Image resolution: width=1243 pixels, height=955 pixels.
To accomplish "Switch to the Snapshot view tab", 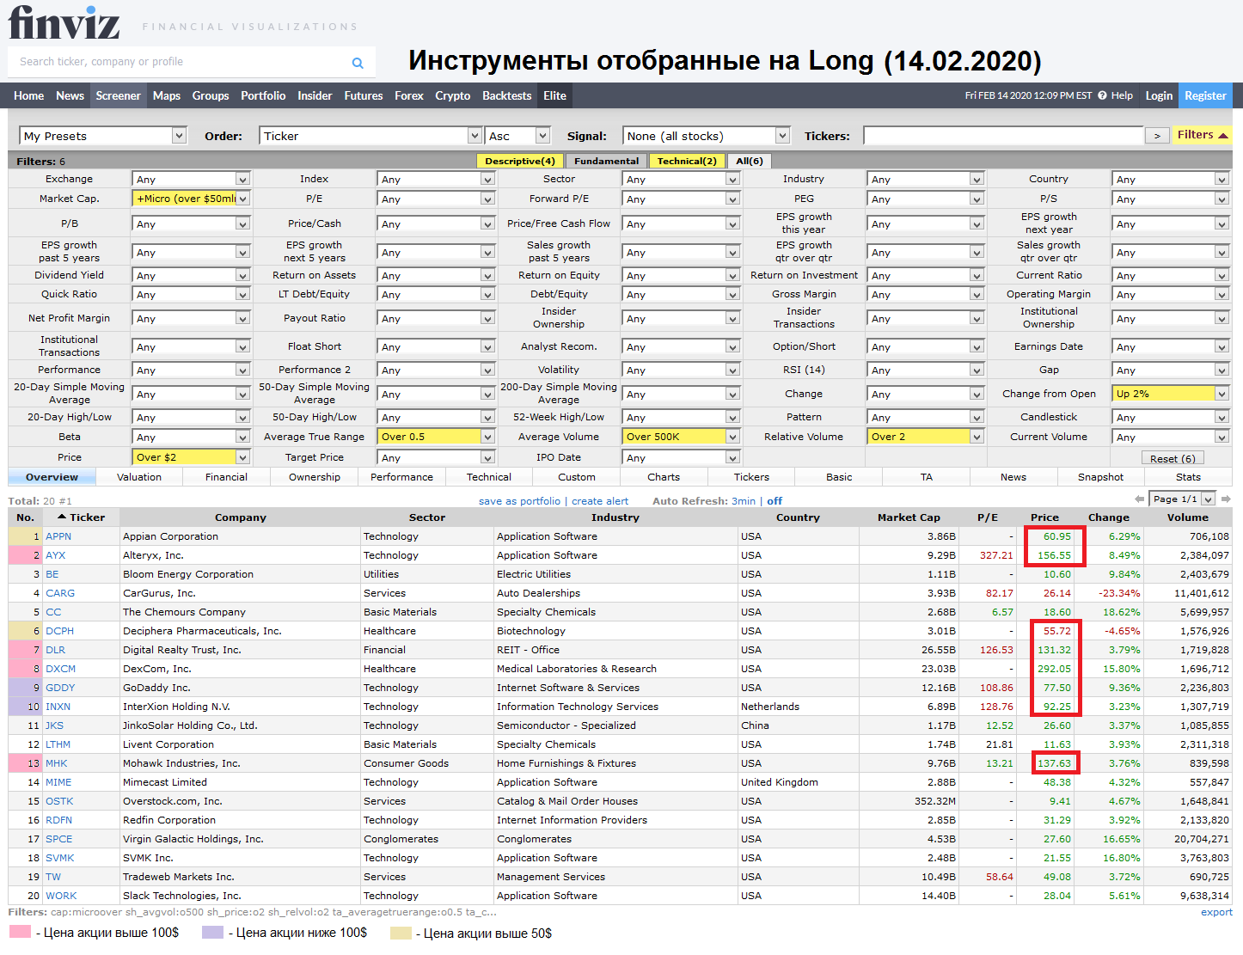I will [1101, 477].
